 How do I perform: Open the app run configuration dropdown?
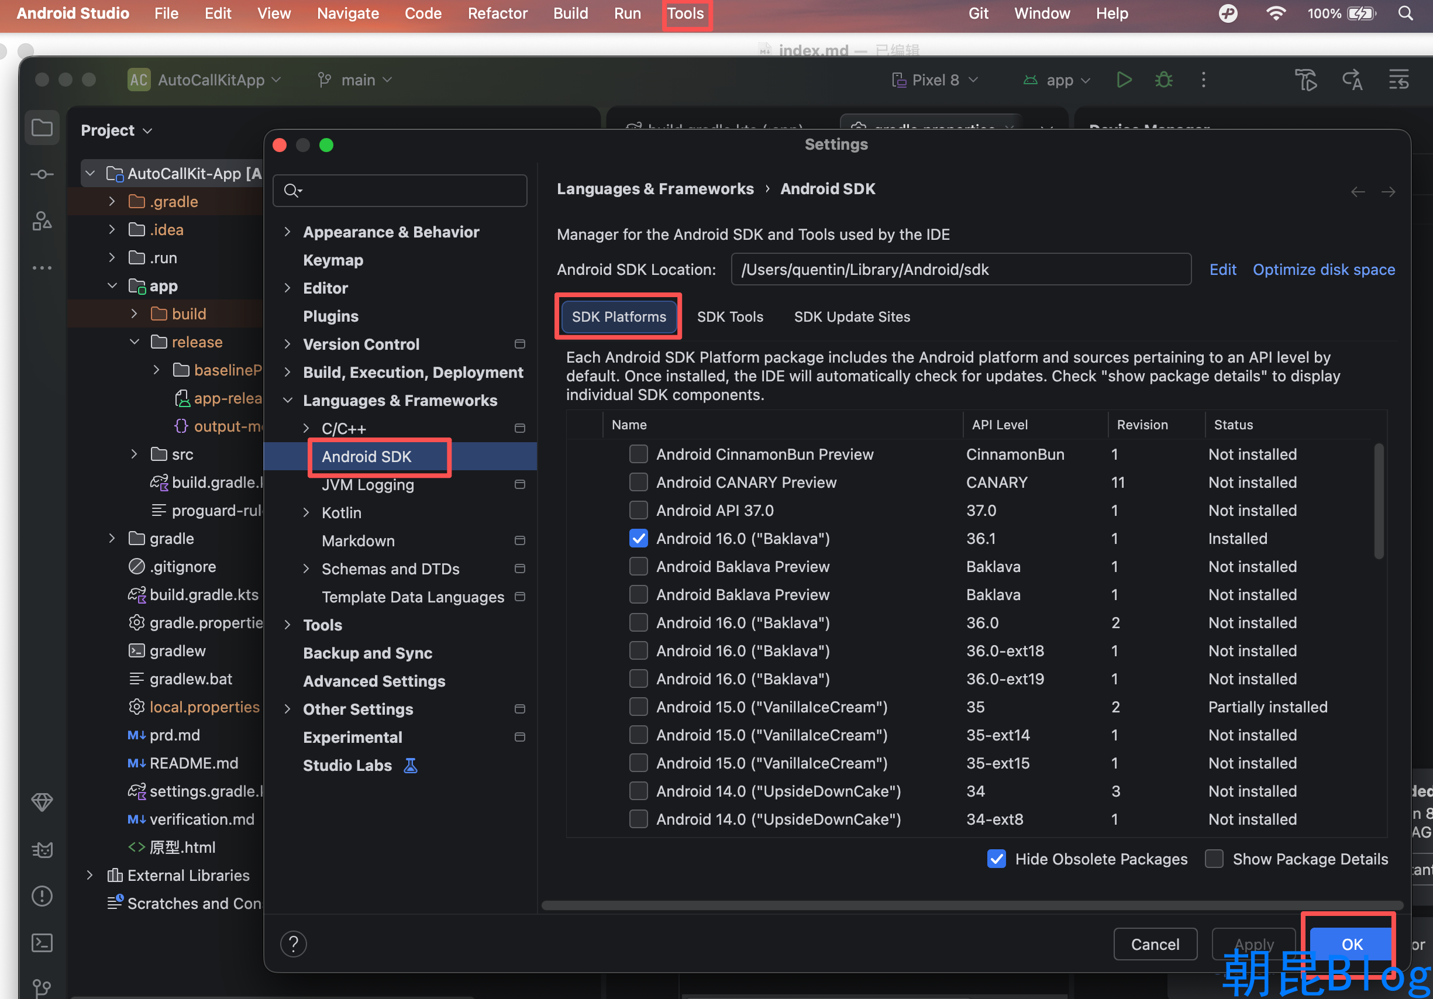point(1057,80)
